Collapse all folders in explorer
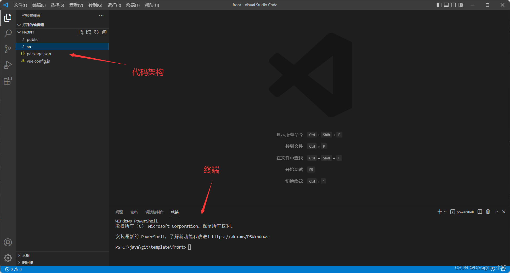 point(104,32)
